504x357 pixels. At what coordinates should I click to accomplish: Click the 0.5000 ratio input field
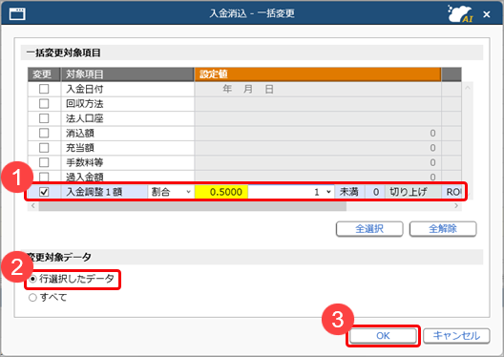[x=221, y=192]
